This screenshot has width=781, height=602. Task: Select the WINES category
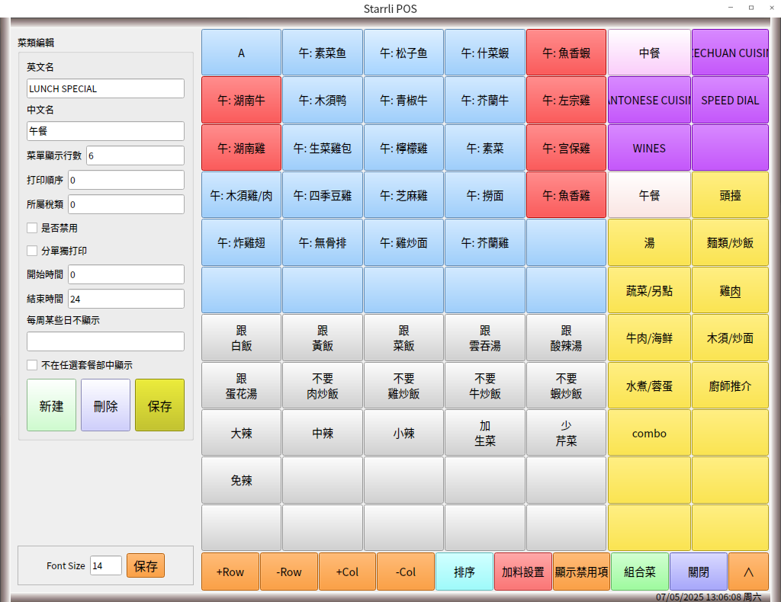(649, 148)
